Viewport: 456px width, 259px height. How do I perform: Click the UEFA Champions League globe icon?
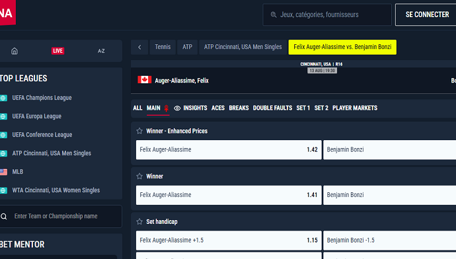3,98
